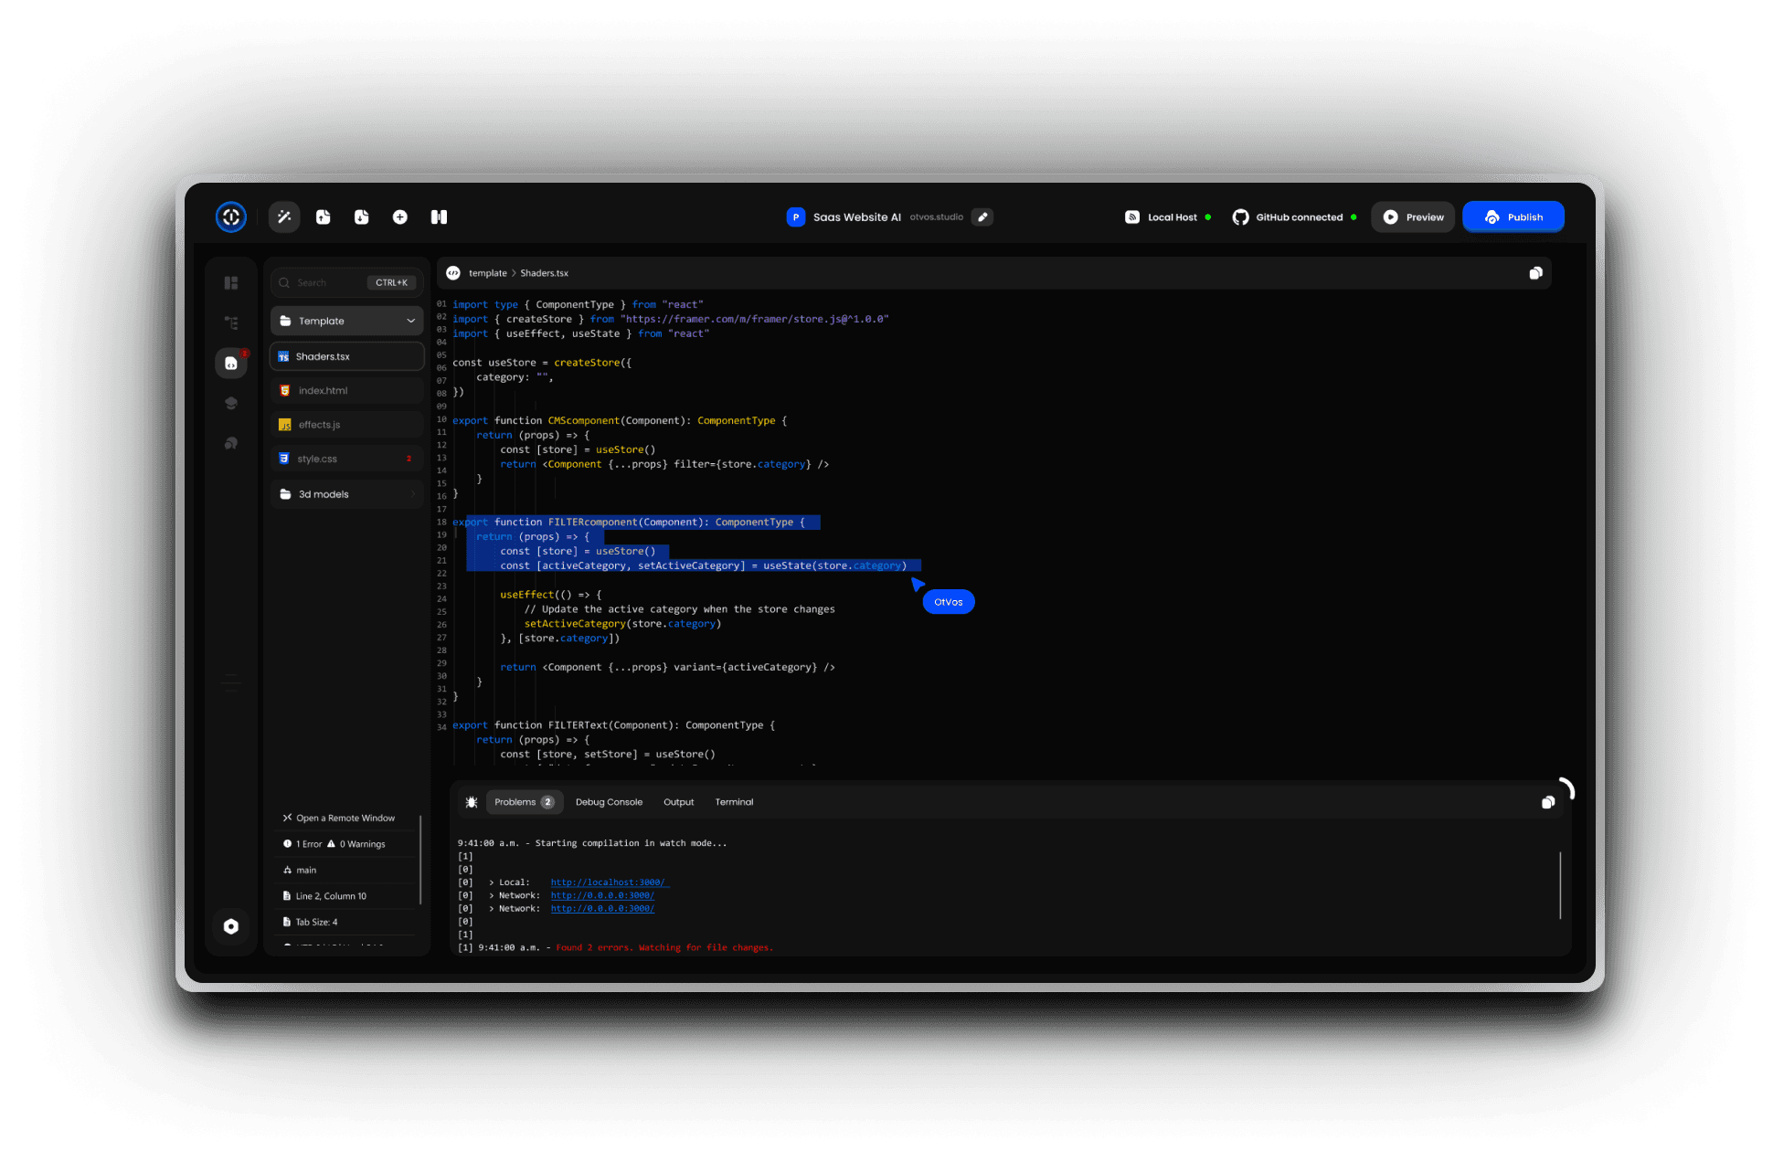Click the download file icon in toolbar
1773x1162 pixels.
362,217
